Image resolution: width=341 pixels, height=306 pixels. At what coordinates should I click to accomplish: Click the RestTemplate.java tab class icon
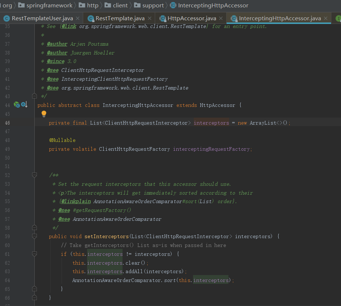(x=91, y=19)
